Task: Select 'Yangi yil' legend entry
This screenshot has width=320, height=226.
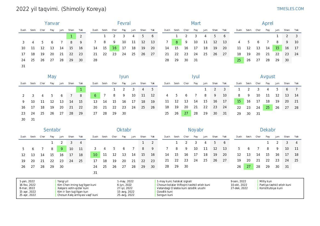Action: coord(63,181)
